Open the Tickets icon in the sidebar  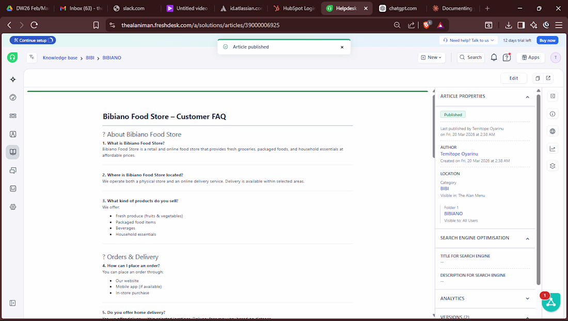pos(13,116)
